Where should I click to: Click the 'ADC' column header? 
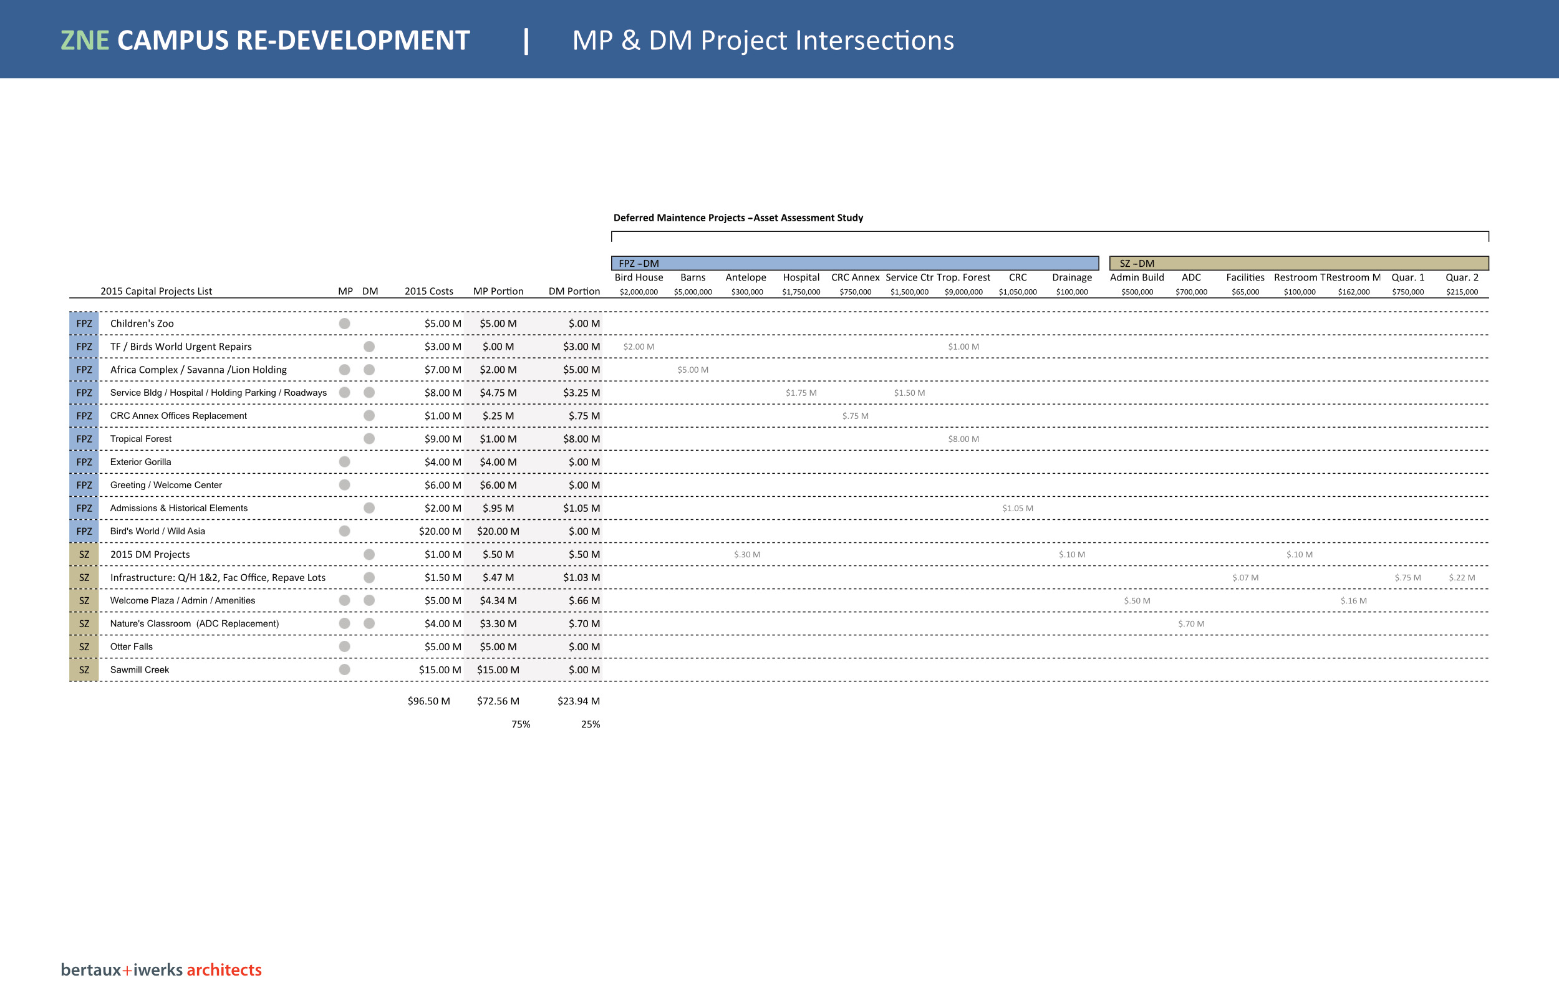coord(1191,277)
